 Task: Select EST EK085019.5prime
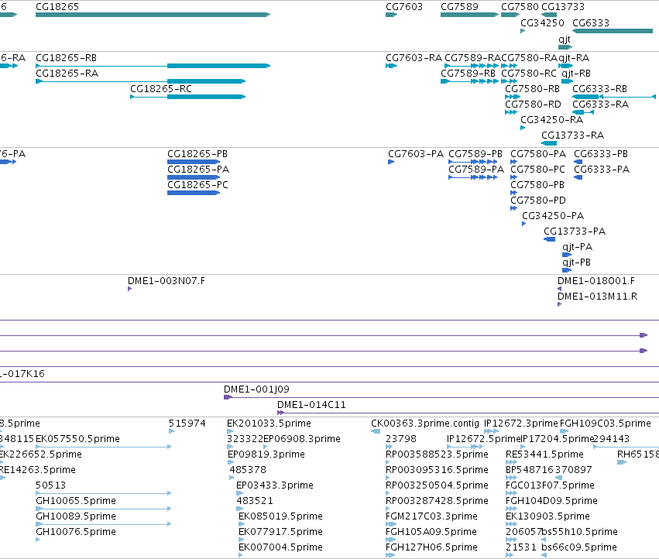tap(280, 516)
